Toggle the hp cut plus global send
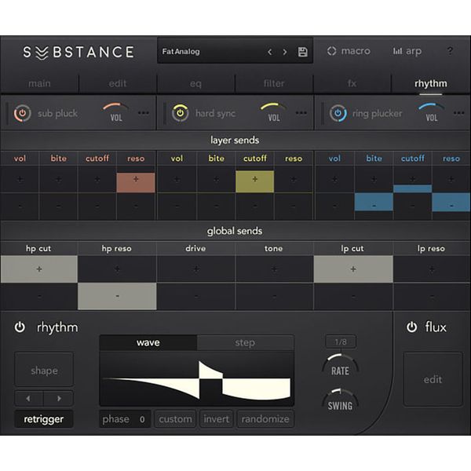Image resolution: width=471 pixels, height=471 pixels. [39, 269]
